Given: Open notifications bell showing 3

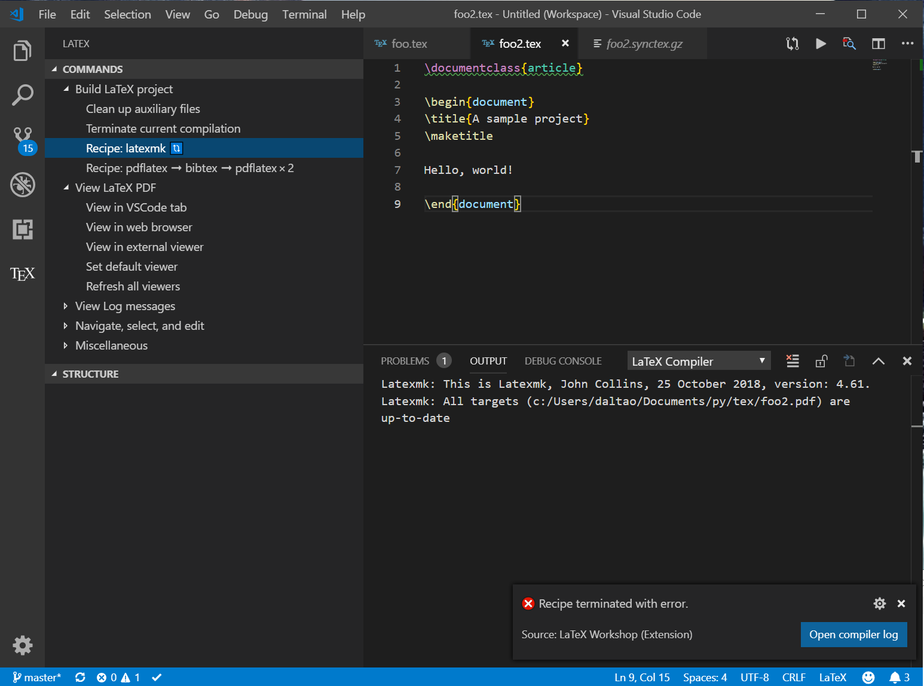Looking at the screenshot, I should pos(899,677).
